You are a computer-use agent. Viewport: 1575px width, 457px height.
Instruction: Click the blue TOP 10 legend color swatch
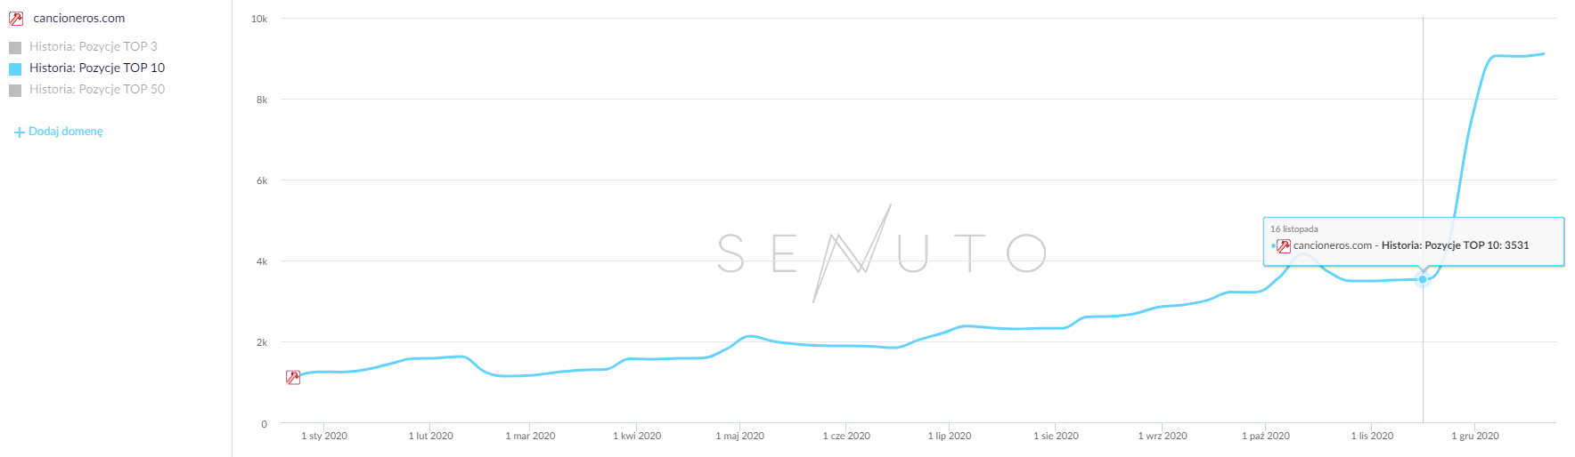[x=15, y=68]
